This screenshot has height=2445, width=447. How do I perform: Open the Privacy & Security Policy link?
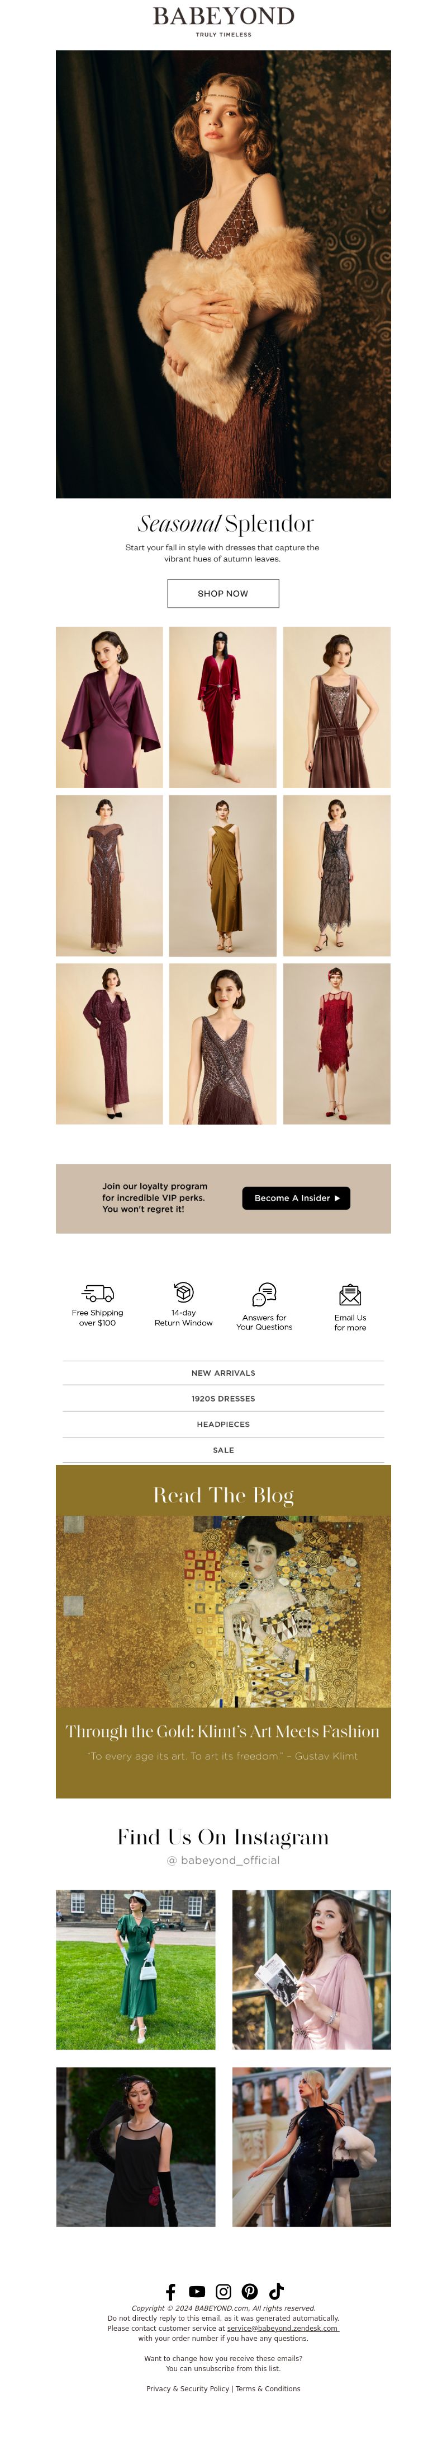click(x=188, y=2388)
